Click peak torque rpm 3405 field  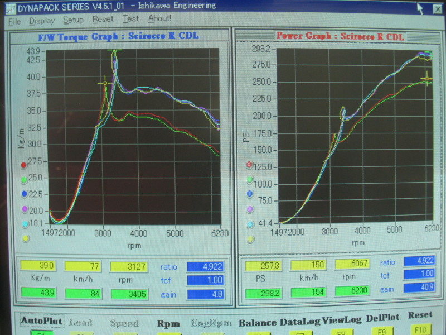pos(129,294)
